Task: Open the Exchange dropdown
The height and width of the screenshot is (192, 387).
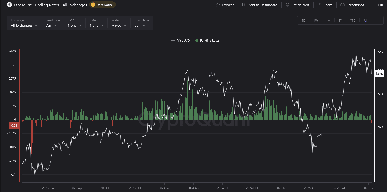Action: pyautogui.click(x=24, y=25)
